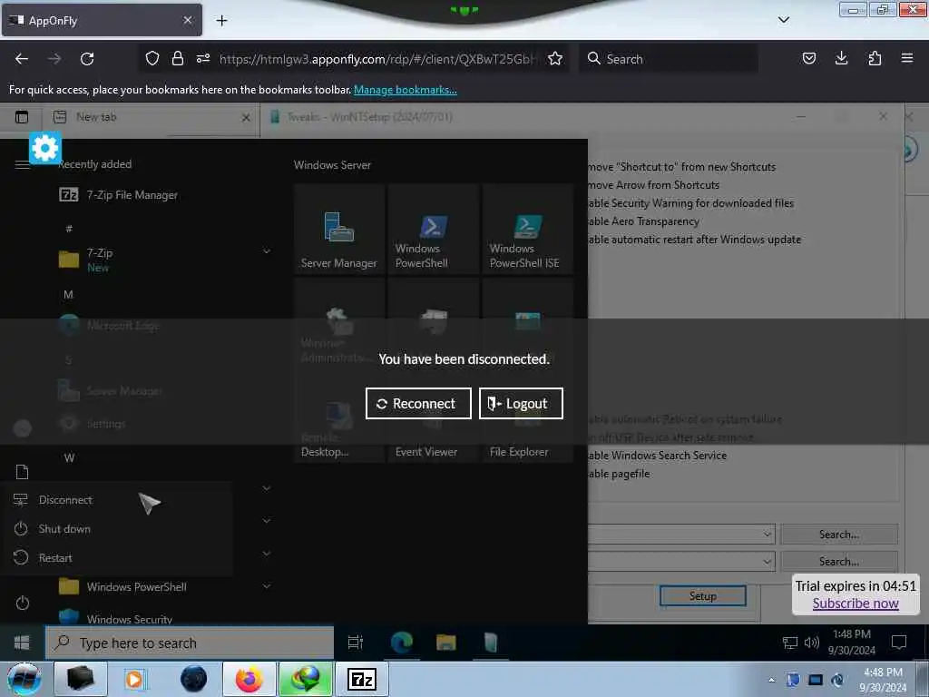The width and height of the screenshot is (929, 697).
Task: Open the Windows PowerShell tile
Action: 433,229
